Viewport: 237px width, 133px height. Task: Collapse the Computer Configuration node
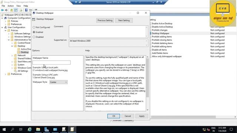tap(2, 18)
